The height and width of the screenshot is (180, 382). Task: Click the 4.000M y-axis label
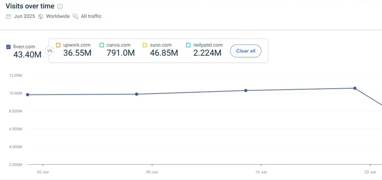click(16, 147)
